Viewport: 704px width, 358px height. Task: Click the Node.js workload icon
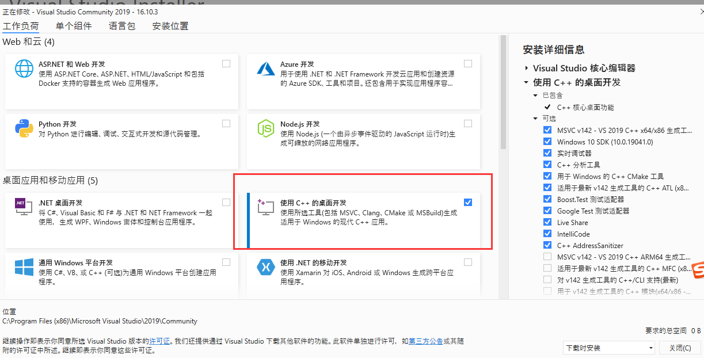(265, 128)
